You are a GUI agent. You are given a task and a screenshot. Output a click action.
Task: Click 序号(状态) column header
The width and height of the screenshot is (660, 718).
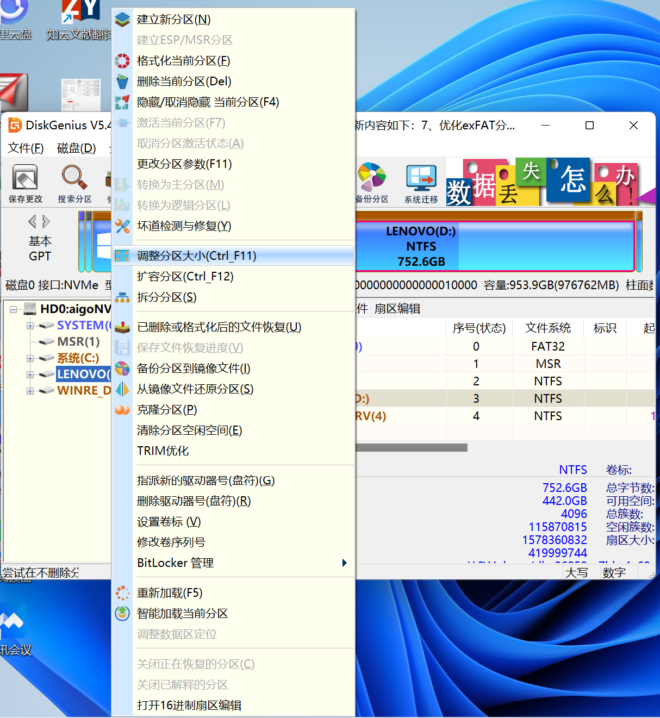479,328
